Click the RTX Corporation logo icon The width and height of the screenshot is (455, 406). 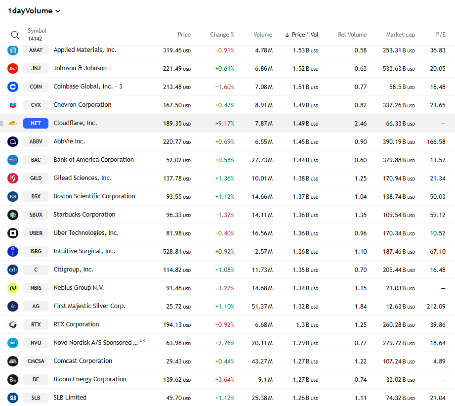point(13,325)
